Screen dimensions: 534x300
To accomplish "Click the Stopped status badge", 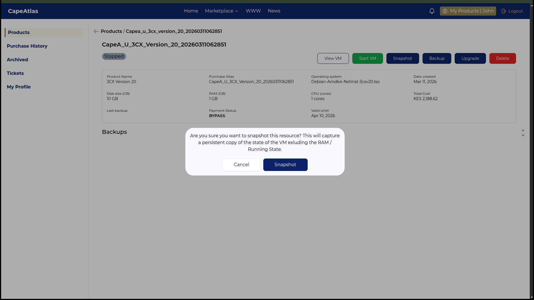I will tap(114, 56).
